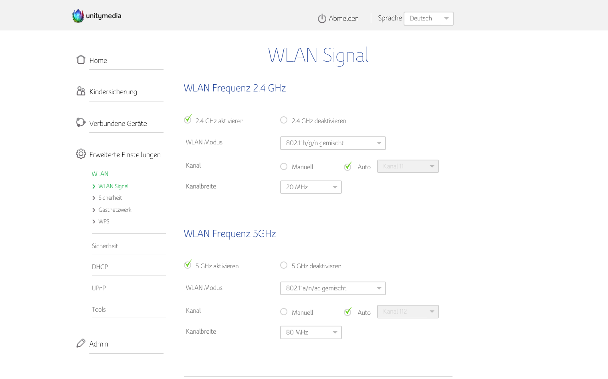This screenshot has height=379, width=608.
Task: Go to the UPnP menu item
Action: point(99,288)
